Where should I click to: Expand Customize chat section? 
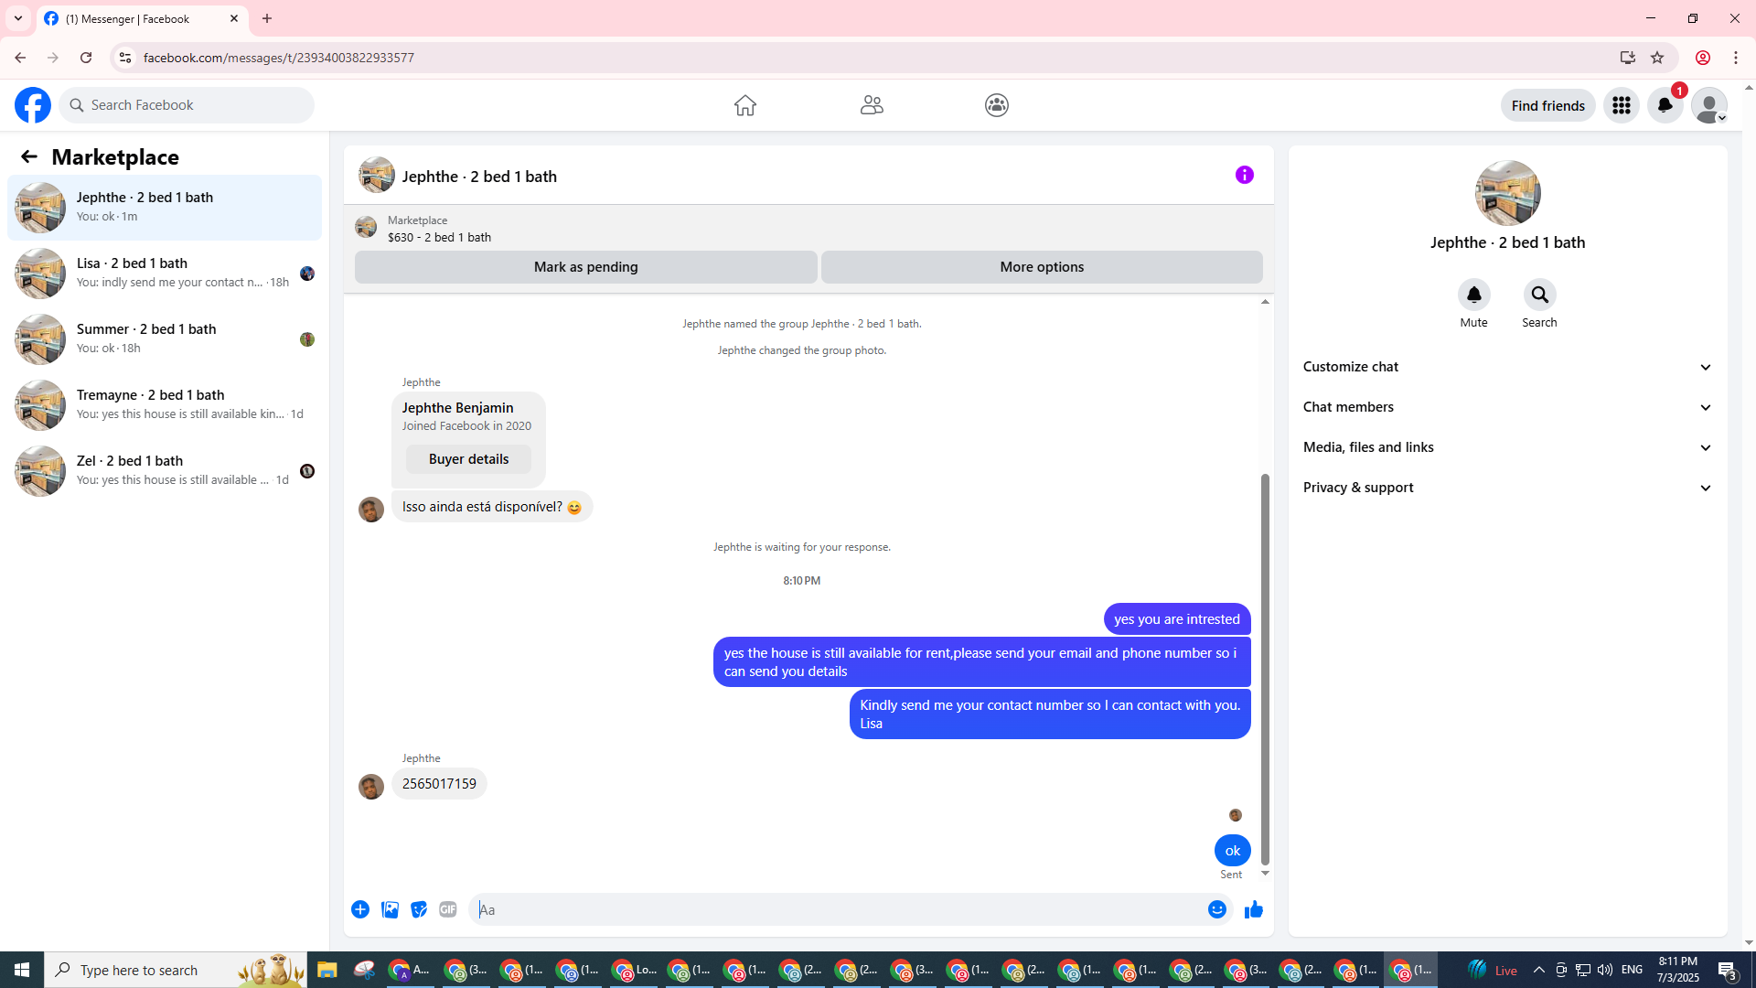click(1507, 367)
